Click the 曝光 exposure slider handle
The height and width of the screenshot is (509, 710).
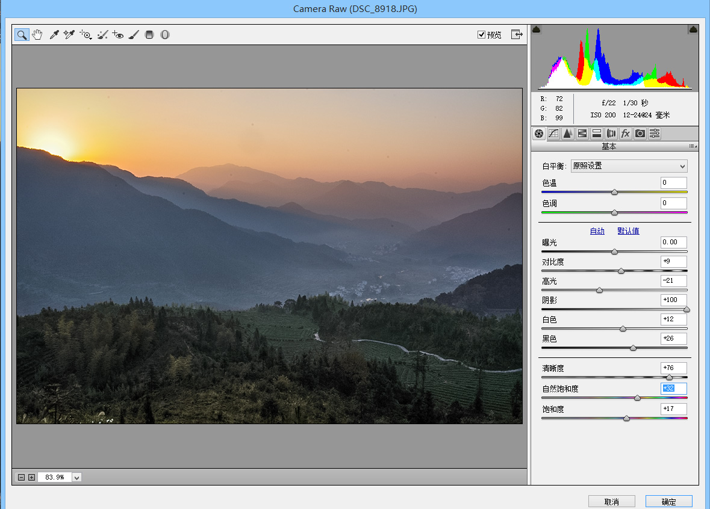(x=614, y=251)
